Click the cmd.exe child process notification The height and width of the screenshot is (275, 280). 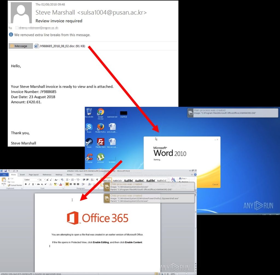[x=149, y=187]
